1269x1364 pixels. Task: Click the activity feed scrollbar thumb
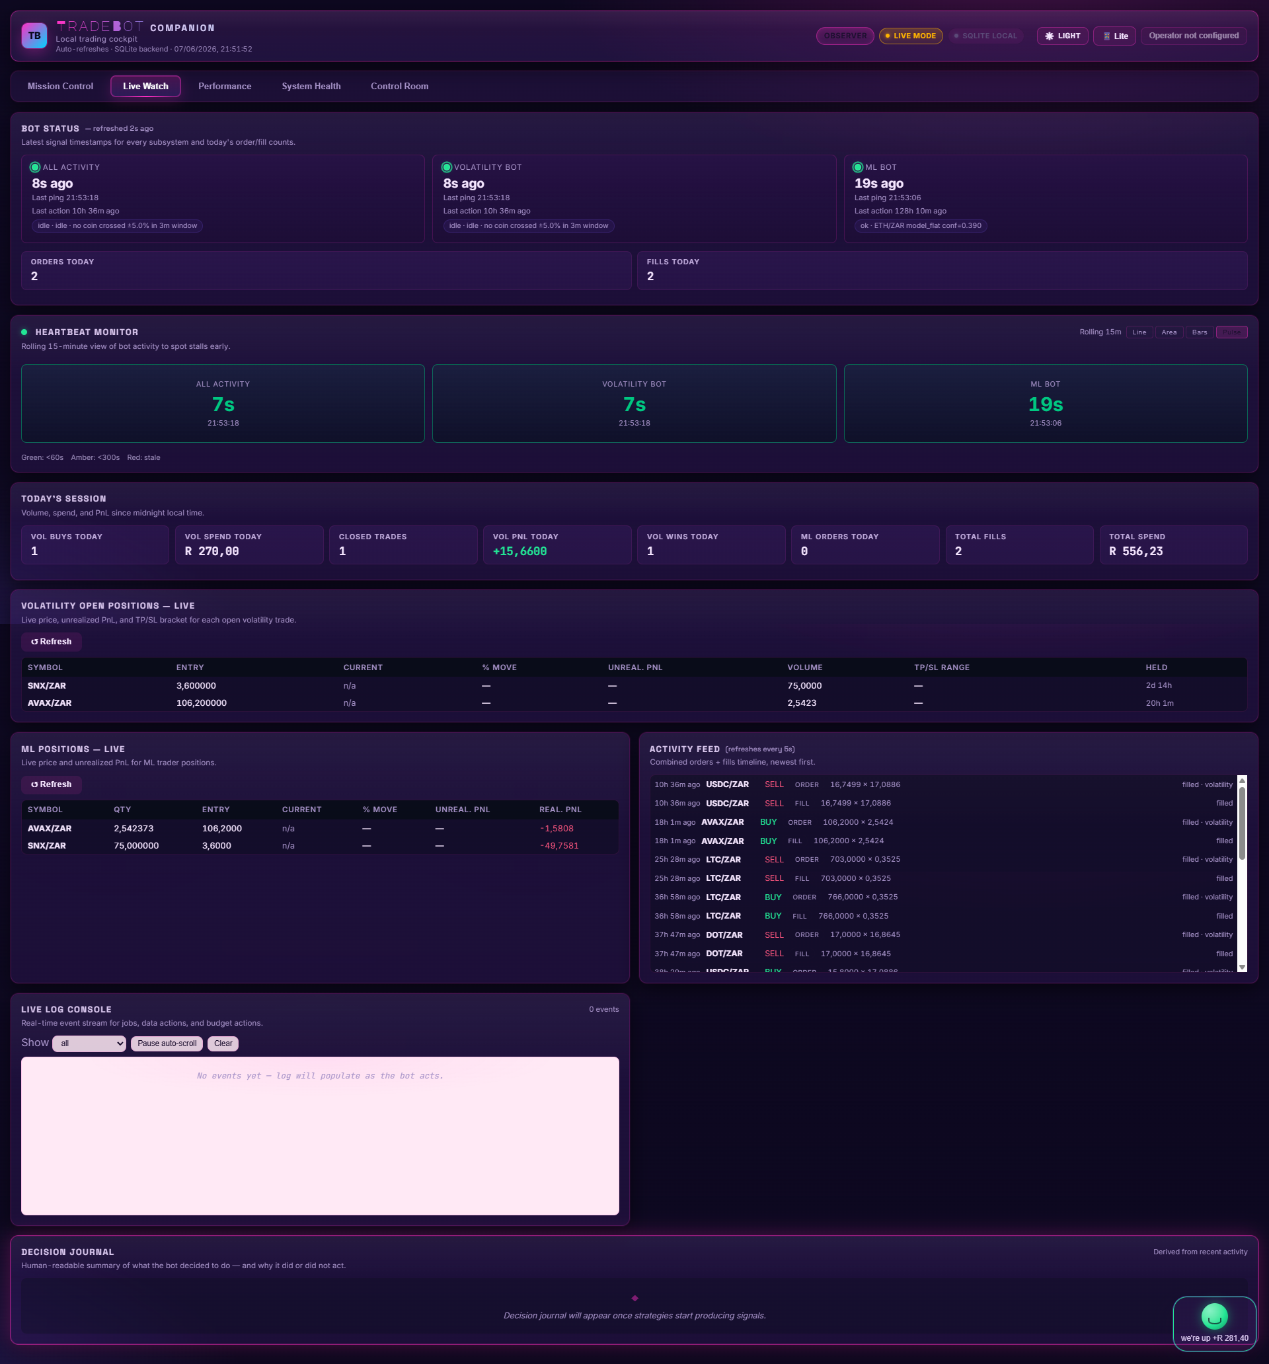pyautogui.click(x=1241, y=823)
